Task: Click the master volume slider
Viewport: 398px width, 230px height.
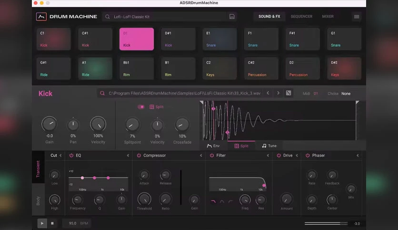Action: (326, 223)
